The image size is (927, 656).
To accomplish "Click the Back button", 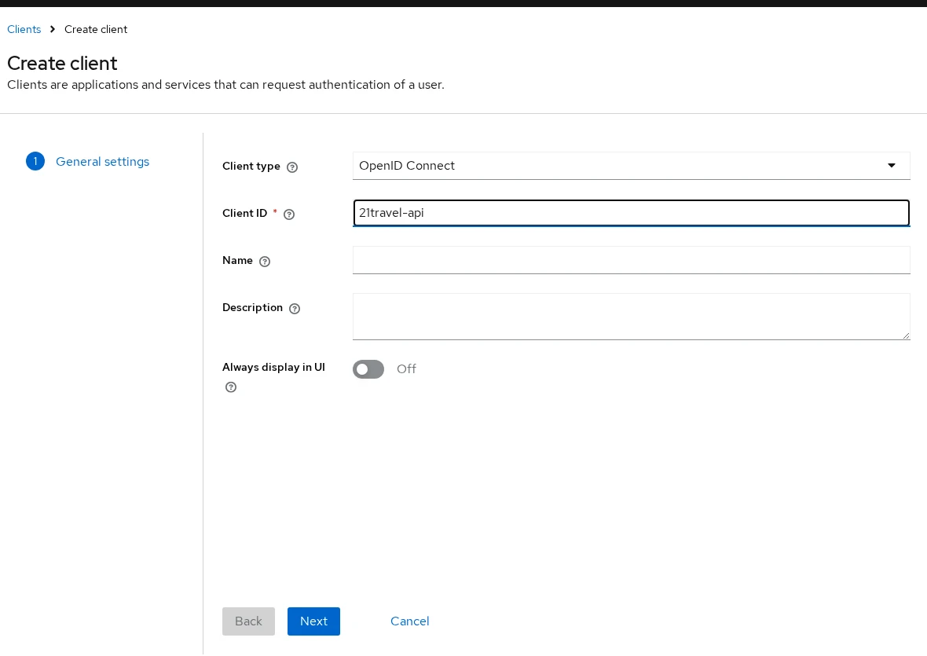I will tap(248, 621).
